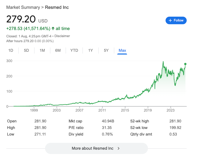This screenshot has height=159, width=197.
Task: Open More about Resmed Inc
Action: pos(96,148)
